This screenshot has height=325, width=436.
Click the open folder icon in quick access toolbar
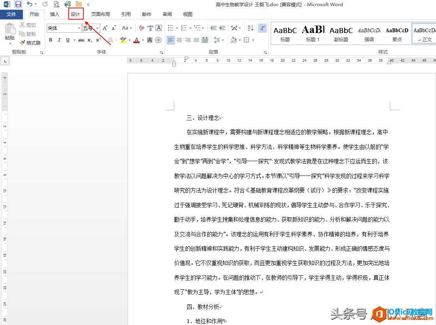point(79,4)
